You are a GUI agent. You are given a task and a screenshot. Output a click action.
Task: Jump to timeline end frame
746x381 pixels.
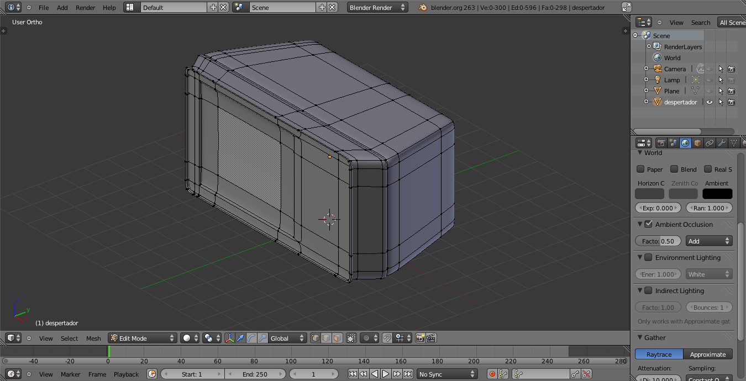408,374
